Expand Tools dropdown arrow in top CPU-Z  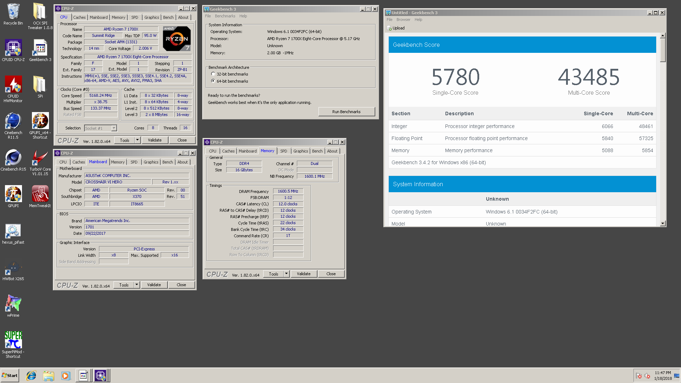(137, 140)
